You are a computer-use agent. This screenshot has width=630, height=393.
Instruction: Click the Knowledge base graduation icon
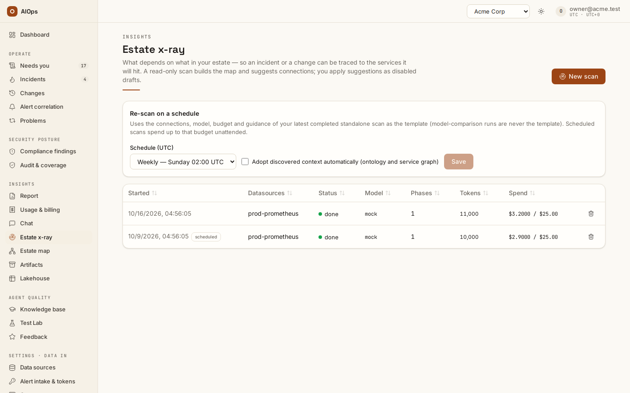[x=12, y=309]
